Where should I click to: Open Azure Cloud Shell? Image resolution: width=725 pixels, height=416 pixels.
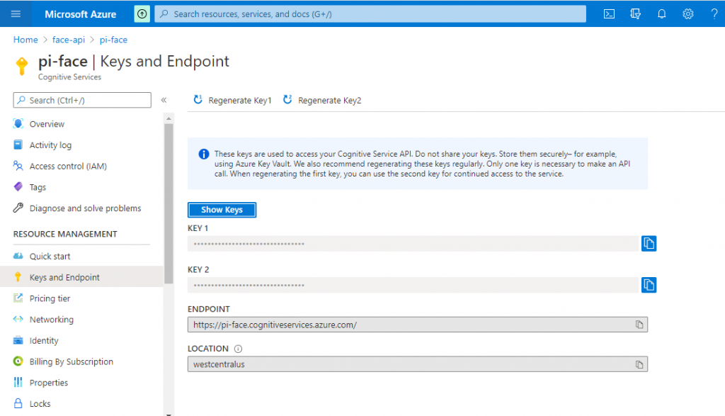609,13
